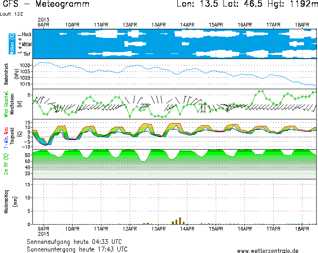The width and height of the screenshot is (318, 253).
Task: Click '40' on the humidity axis
Action: [27, 167]
